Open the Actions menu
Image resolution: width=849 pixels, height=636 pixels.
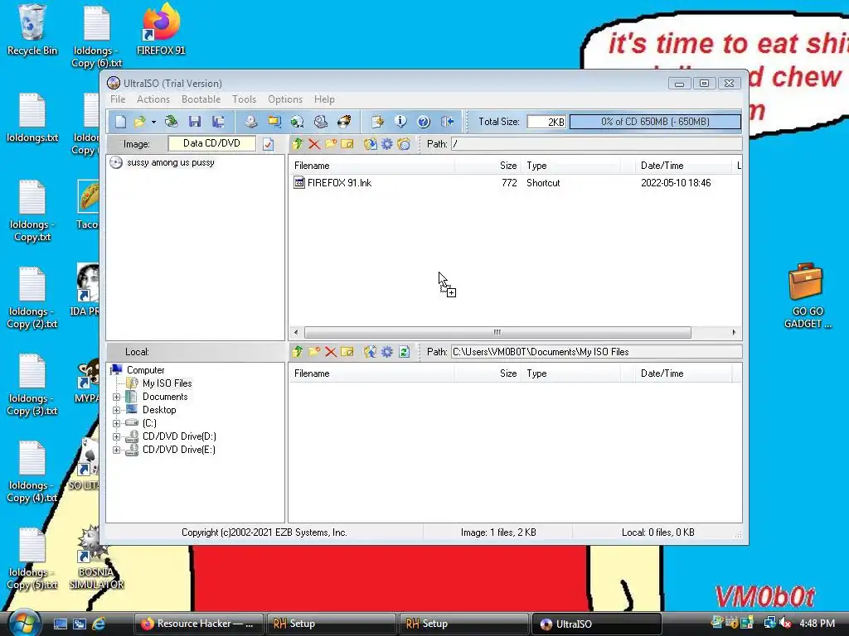(153, 99)
